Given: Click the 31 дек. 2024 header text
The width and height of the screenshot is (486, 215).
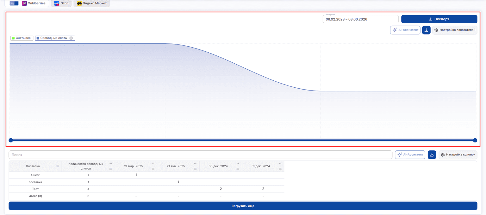Looking at the screenshot, I should (260, 166).
